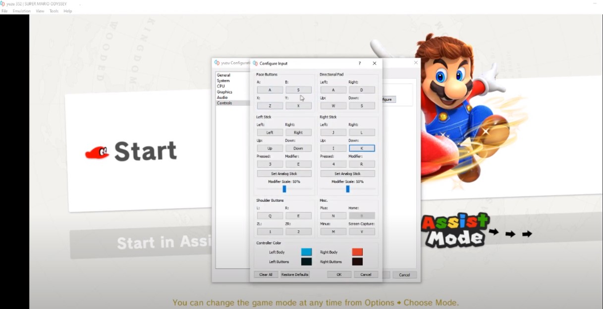This screenshot has width=603, height=309.
Task: Rebind shoulder ZL button
Action: pos(270,232)
